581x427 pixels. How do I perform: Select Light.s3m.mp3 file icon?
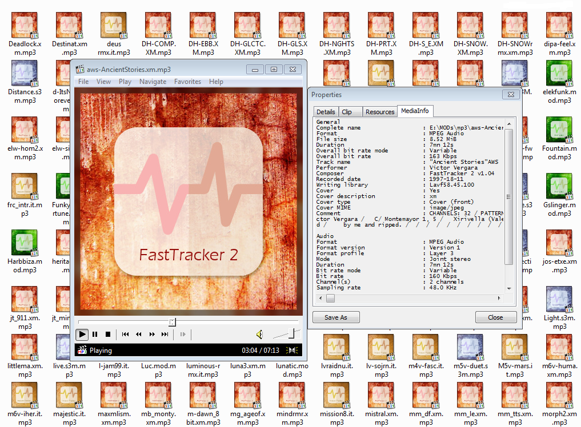pyautogui.click(x=559, y=300)
